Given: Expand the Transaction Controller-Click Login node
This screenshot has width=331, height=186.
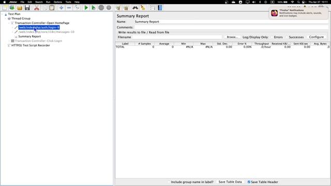Looking at the screenshot, I should pyautogui.click(x=9, y=41).
